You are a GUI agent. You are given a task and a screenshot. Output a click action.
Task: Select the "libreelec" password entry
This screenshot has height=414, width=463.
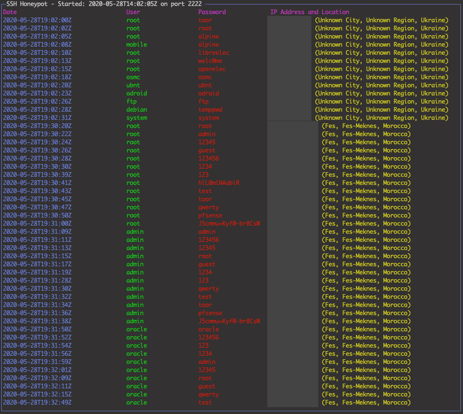tap(214, 53)
